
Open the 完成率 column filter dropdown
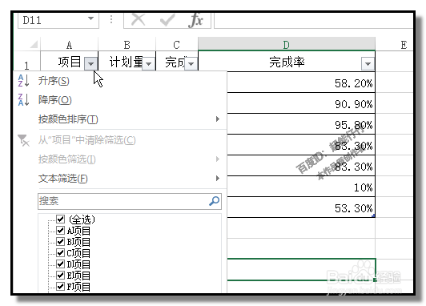pyautogui.click(x=368, y=64)
